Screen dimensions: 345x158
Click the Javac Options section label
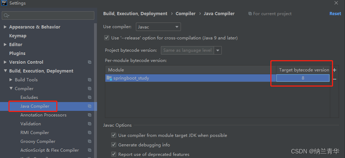tap(117, 125)
